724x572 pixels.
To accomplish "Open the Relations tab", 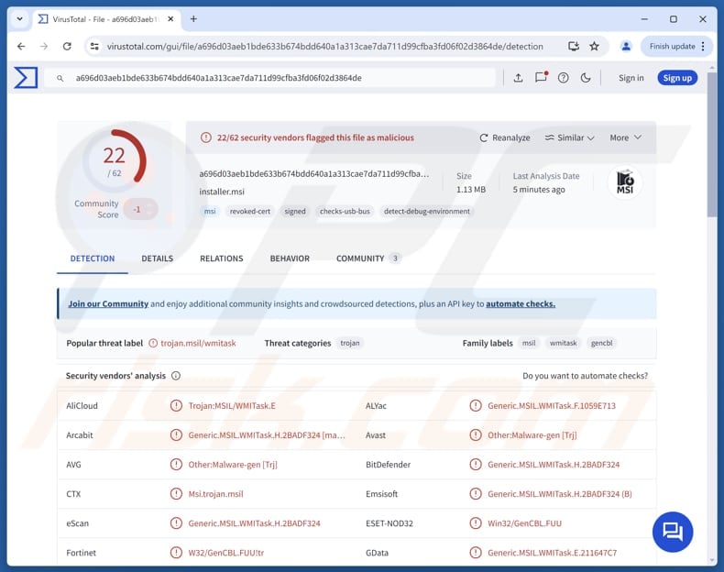I will [x=222, y=258].
